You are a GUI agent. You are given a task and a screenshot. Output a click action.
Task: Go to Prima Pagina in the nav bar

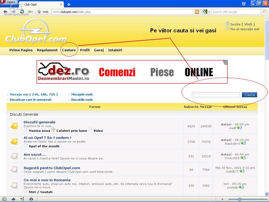pyautogui.click(x=21, y=50)
